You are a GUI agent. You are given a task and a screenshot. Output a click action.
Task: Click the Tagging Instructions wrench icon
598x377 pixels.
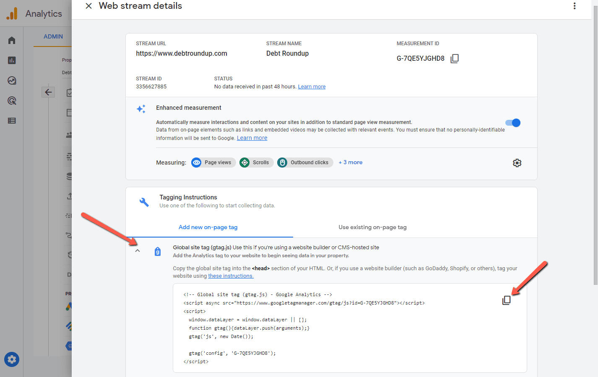click(144, 202)
